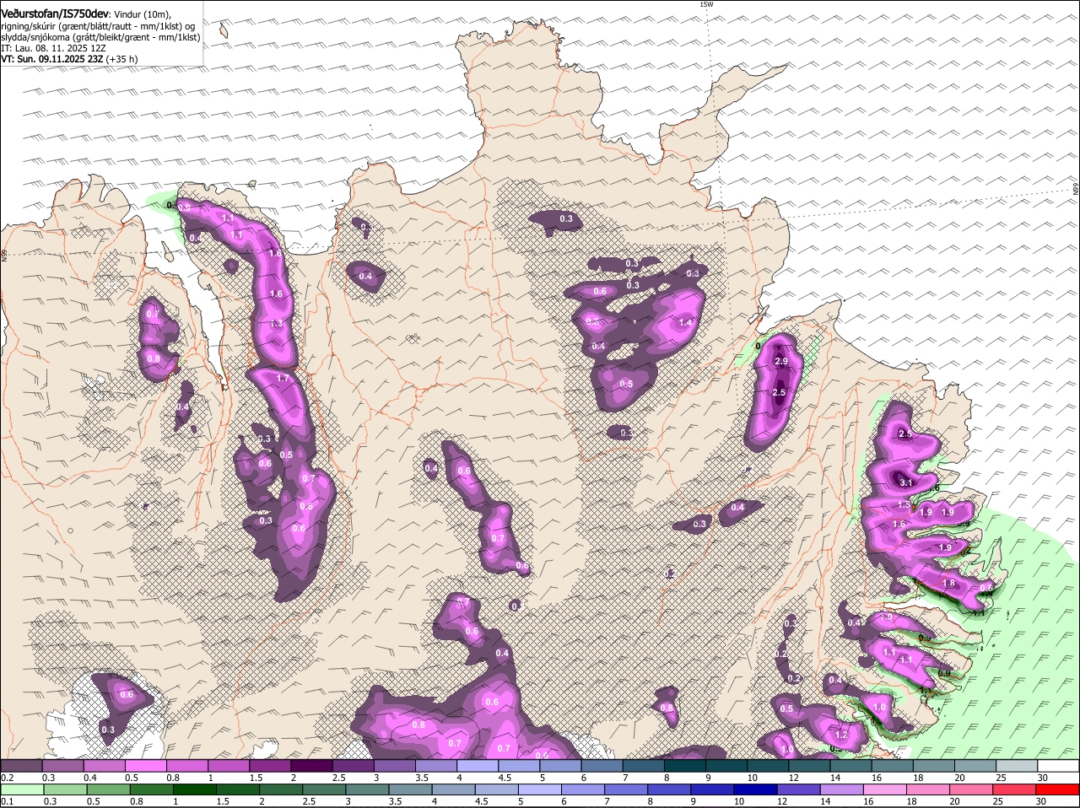This screenshot has height=808, width=1080.
Task: Pick the dark teal 9 swatch in top legend
Action: 726,766
